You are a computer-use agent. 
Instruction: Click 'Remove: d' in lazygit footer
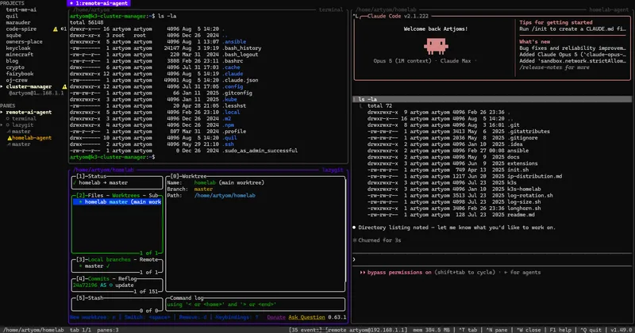point(193,317)
